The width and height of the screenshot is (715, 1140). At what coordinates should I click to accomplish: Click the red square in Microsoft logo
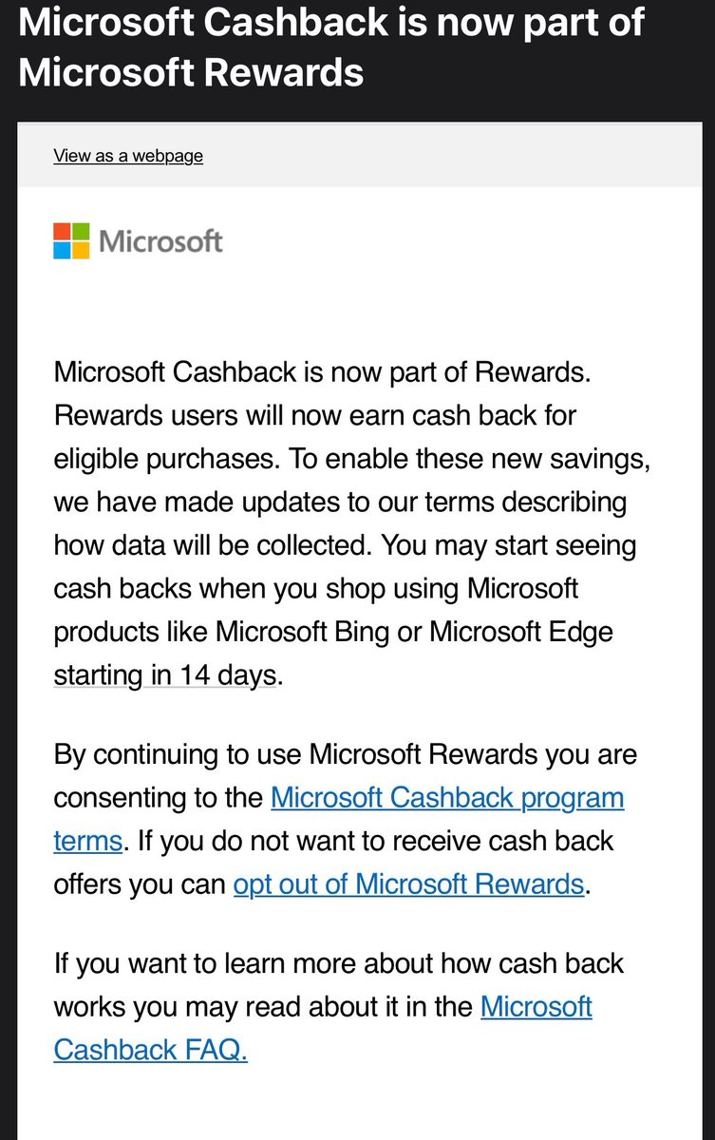(62, 232)
